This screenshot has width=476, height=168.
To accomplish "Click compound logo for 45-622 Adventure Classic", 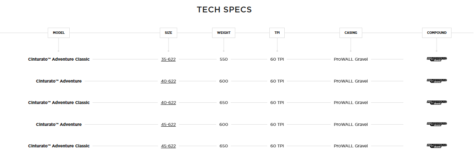I will (437, 146).
